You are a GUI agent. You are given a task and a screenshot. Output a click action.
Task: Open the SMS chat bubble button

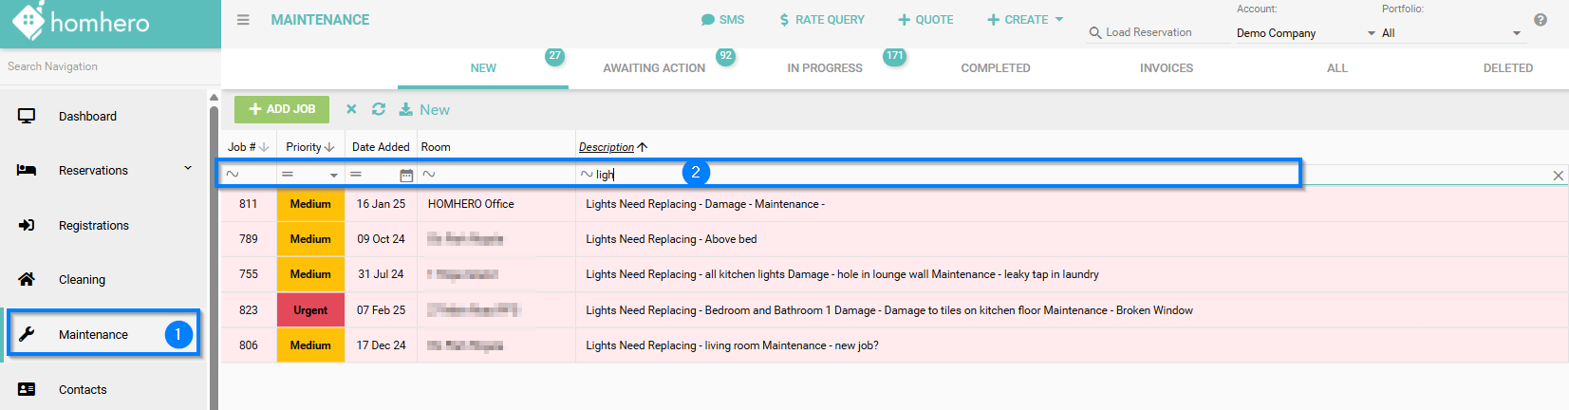722,20
